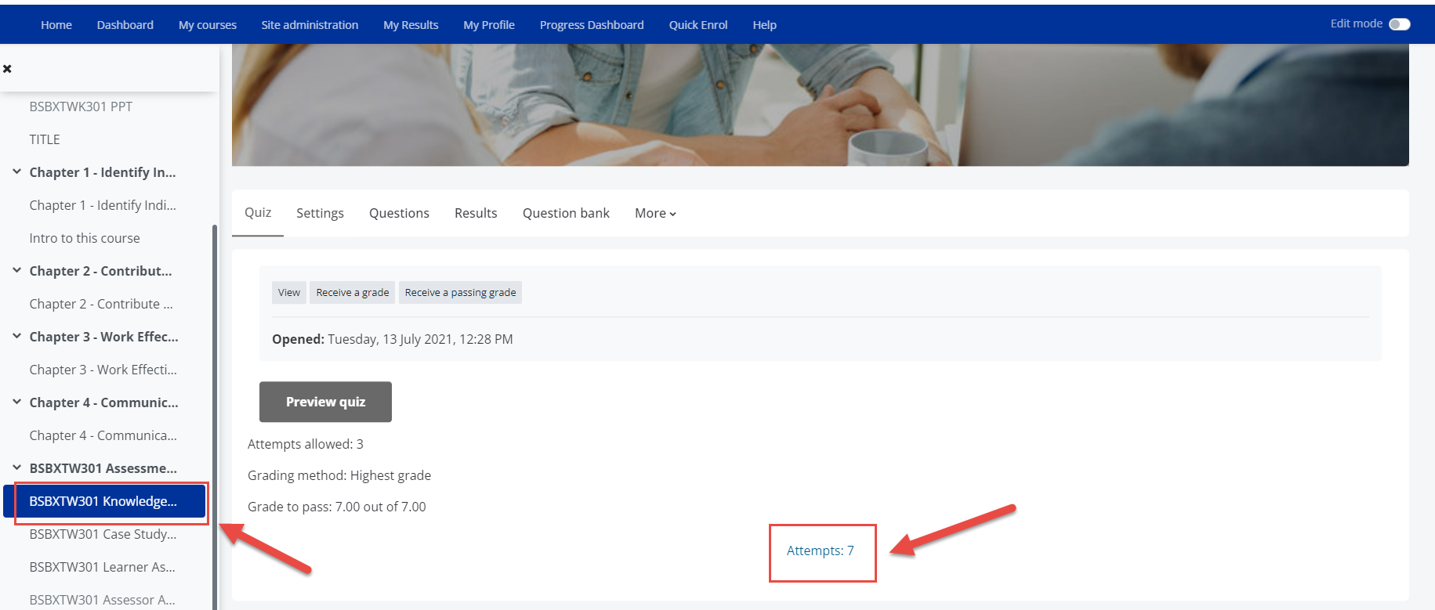Image resolution: width=1435 pixels, height=610 pixels.
Task: Open My Results page
Action: click(x=411, y=25)
